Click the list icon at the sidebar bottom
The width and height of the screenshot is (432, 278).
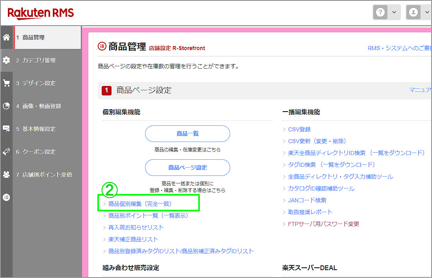click(6, 197)
